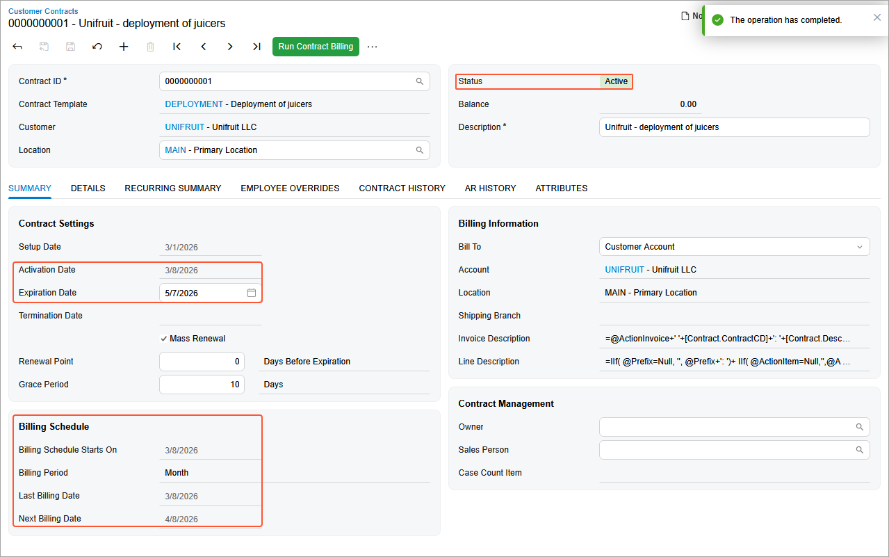The image size is (889, 557).
Task: Open the Contract History tab
Action: click(x=402, y=188)
